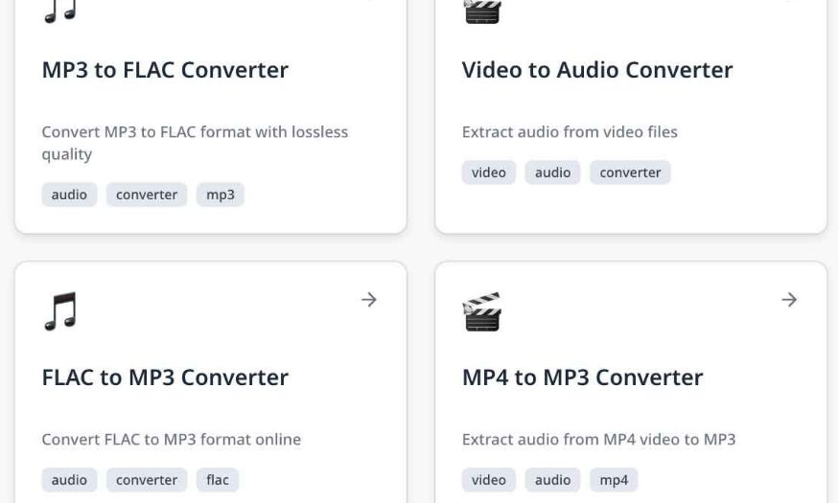838x503 pixels.
Task: Click the video tag on Video to Audio card
Action: click(489, 172)
